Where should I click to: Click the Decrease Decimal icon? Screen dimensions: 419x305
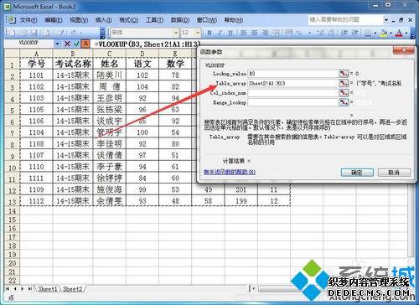click(331, 33)
